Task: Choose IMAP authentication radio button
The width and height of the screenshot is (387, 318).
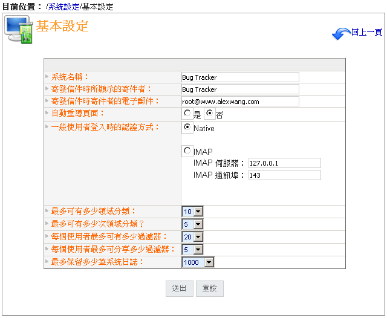Action: (x=187, y=151)
